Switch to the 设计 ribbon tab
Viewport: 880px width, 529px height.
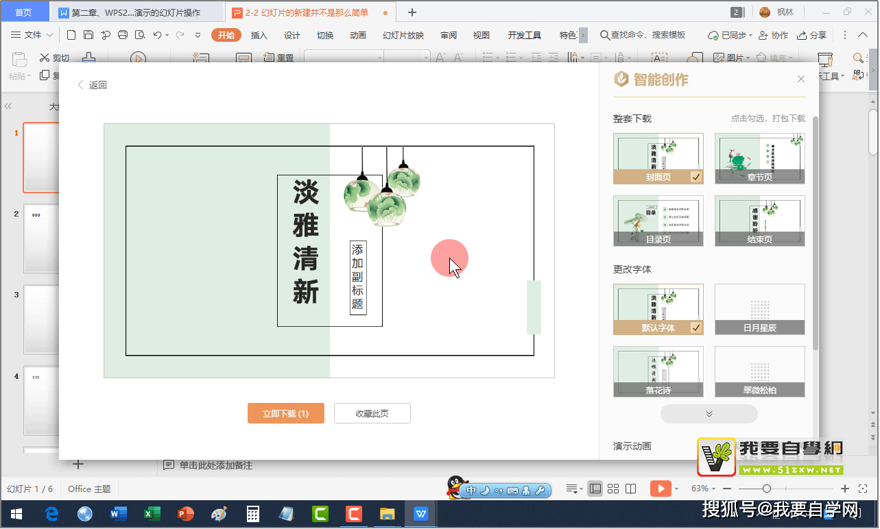point(292,35)
